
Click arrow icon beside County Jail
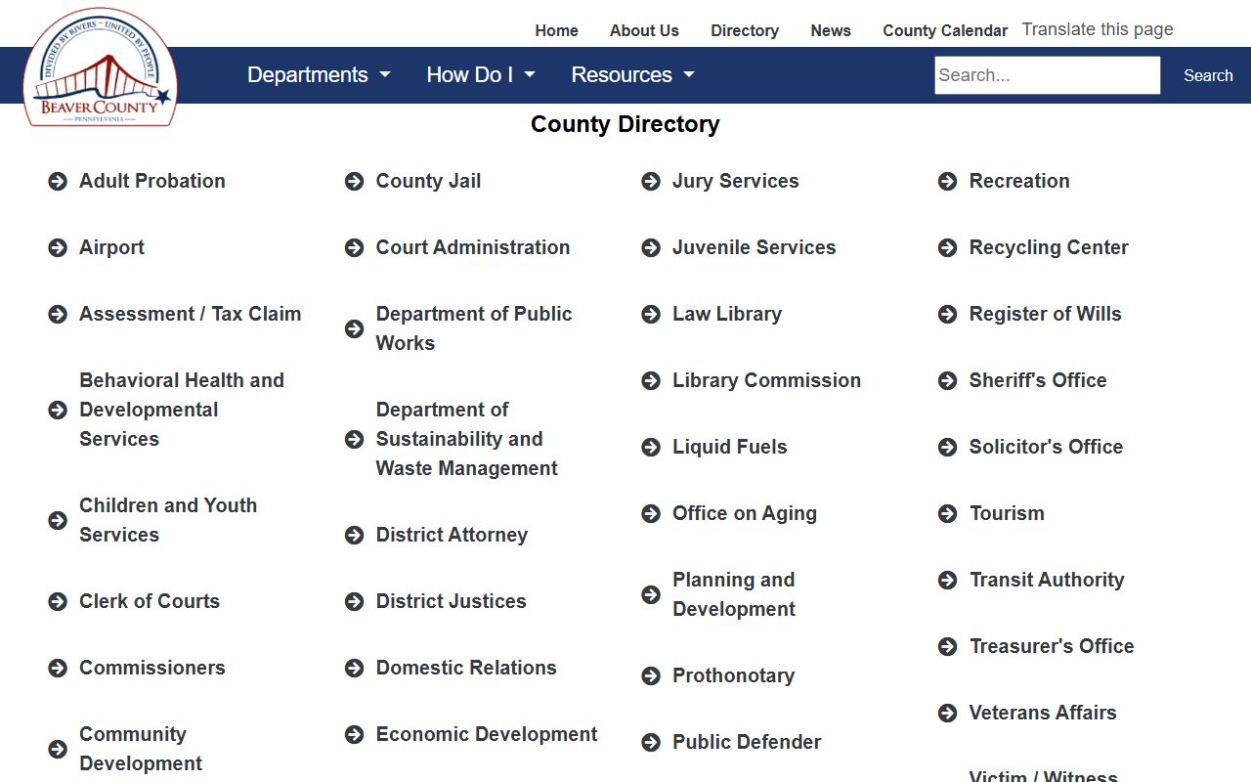click(x=354, y=181)
